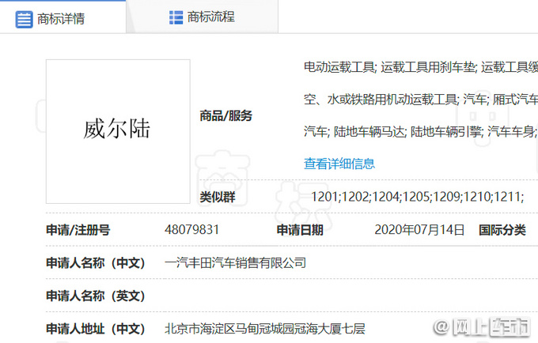Select the application date 2020年07月14日
538x343 pixels.
click(x=419, y=229)
